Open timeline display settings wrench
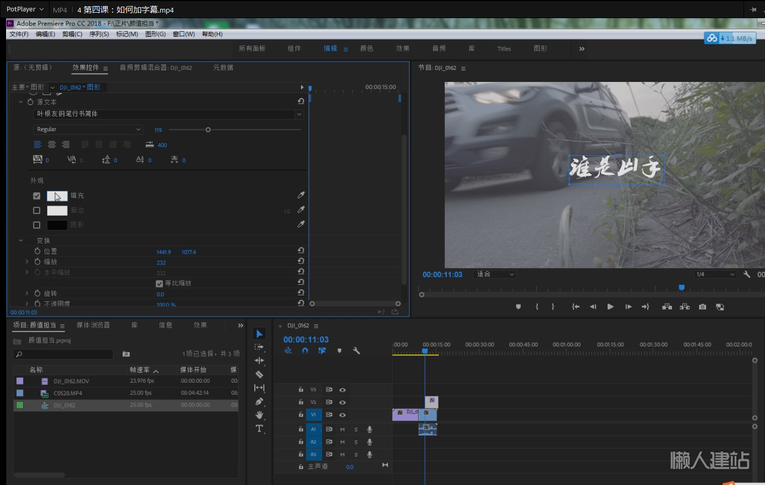Image resolution: width=765 pixels, height=485 pixels. pos(357,351)
